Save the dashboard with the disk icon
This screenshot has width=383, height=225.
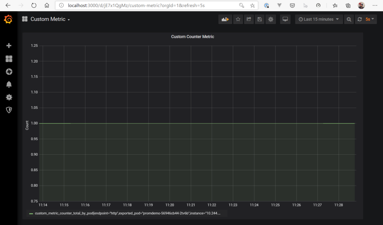(259, 19)
